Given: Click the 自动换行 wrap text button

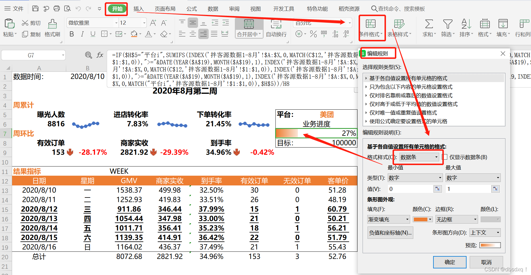Looking at the screenshot, I should point(276,28).
